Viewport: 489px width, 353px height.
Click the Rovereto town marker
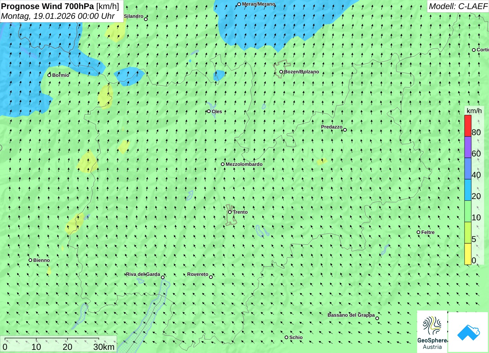click(x=211, y=277)
